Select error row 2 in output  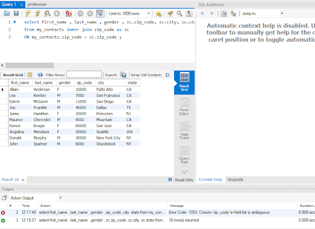click(157, 212)
